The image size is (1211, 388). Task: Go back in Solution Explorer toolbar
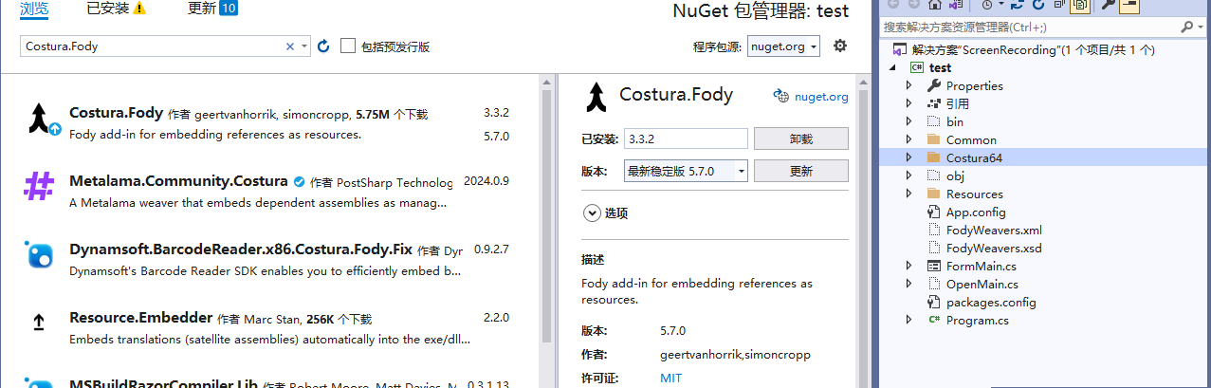point(893,4)
